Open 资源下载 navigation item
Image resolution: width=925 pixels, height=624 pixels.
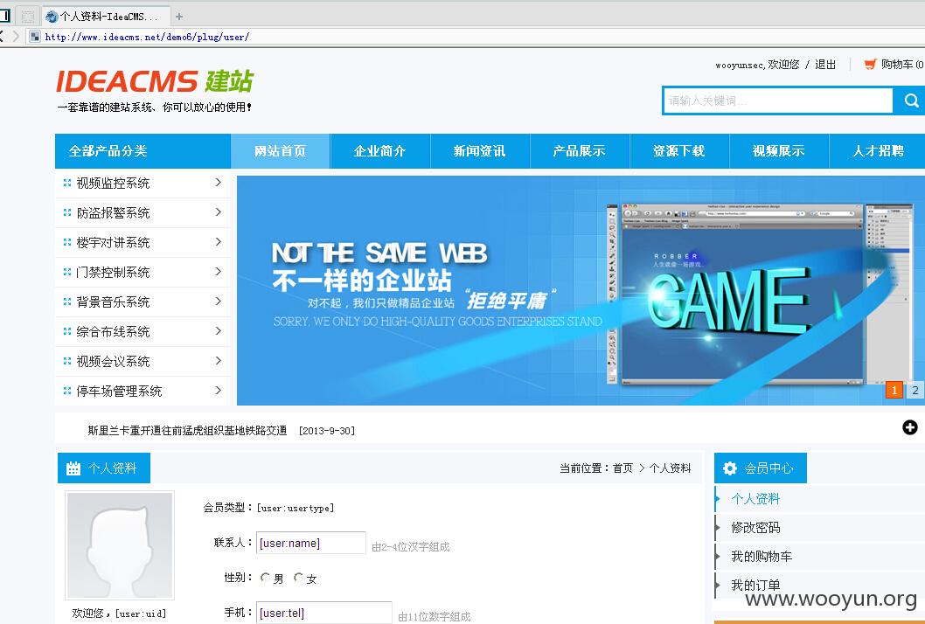click(679, 151)
